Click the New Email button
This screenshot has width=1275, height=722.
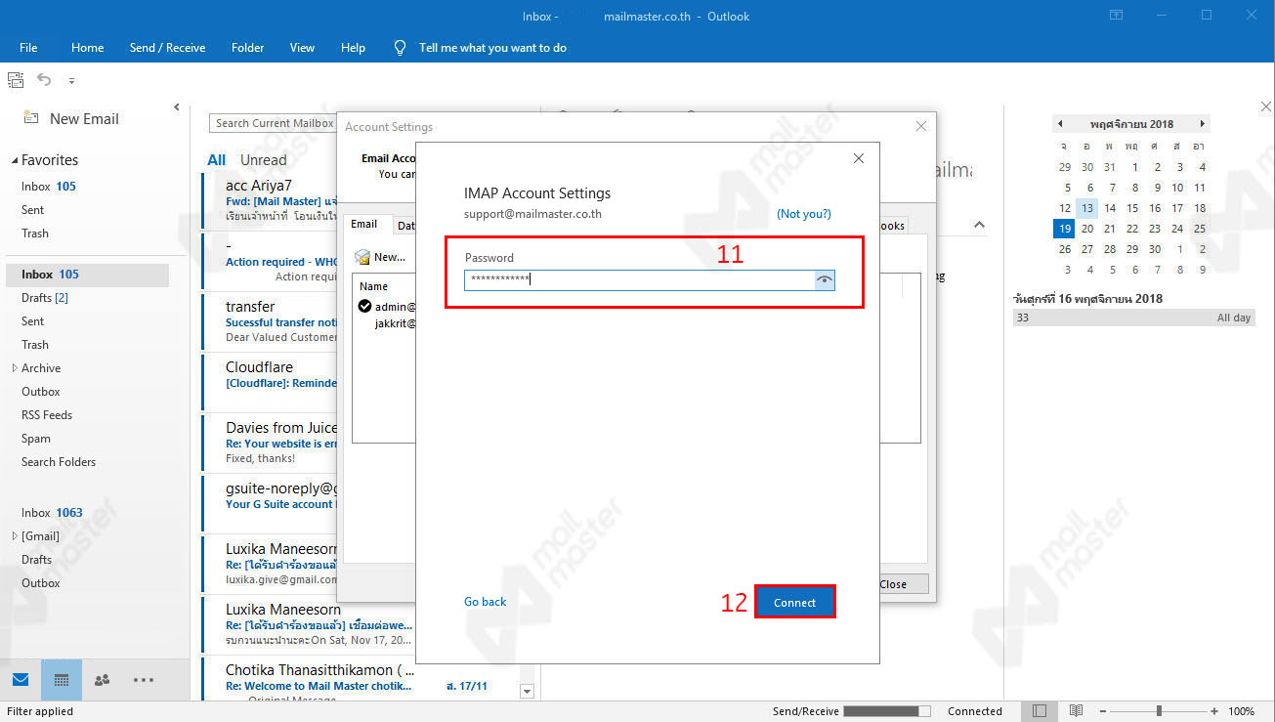coord(71,119)
